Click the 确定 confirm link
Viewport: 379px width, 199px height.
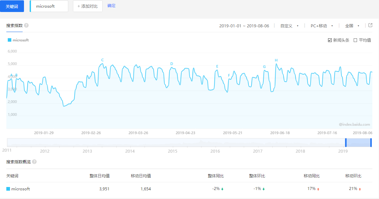click(x=111, y=6)
